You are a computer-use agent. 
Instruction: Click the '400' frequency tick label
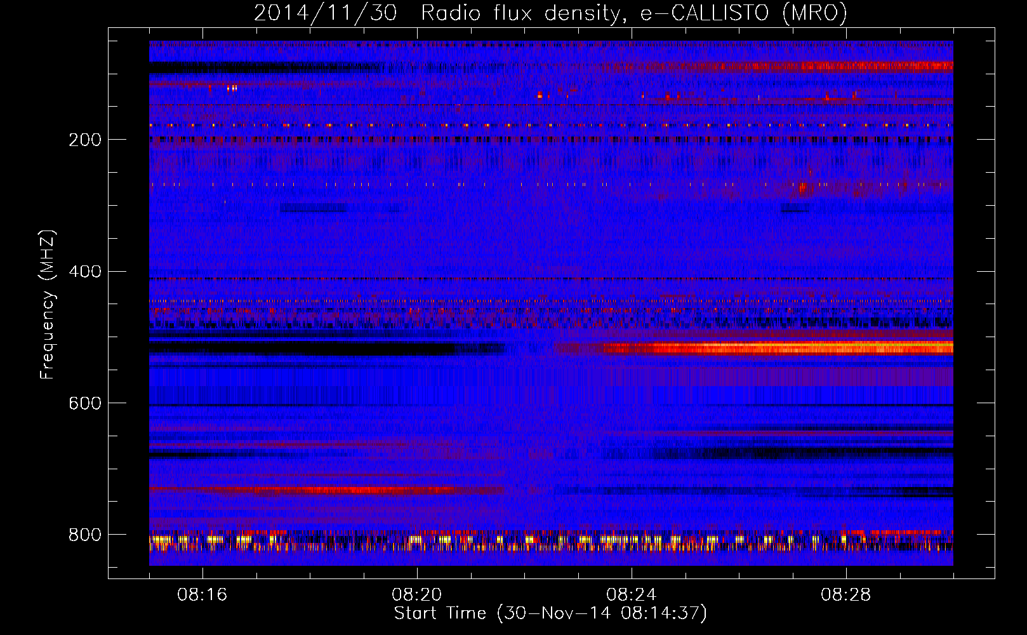point(85,272)
